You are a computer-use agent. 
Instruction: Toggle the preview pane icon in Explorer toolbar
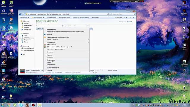130,18
